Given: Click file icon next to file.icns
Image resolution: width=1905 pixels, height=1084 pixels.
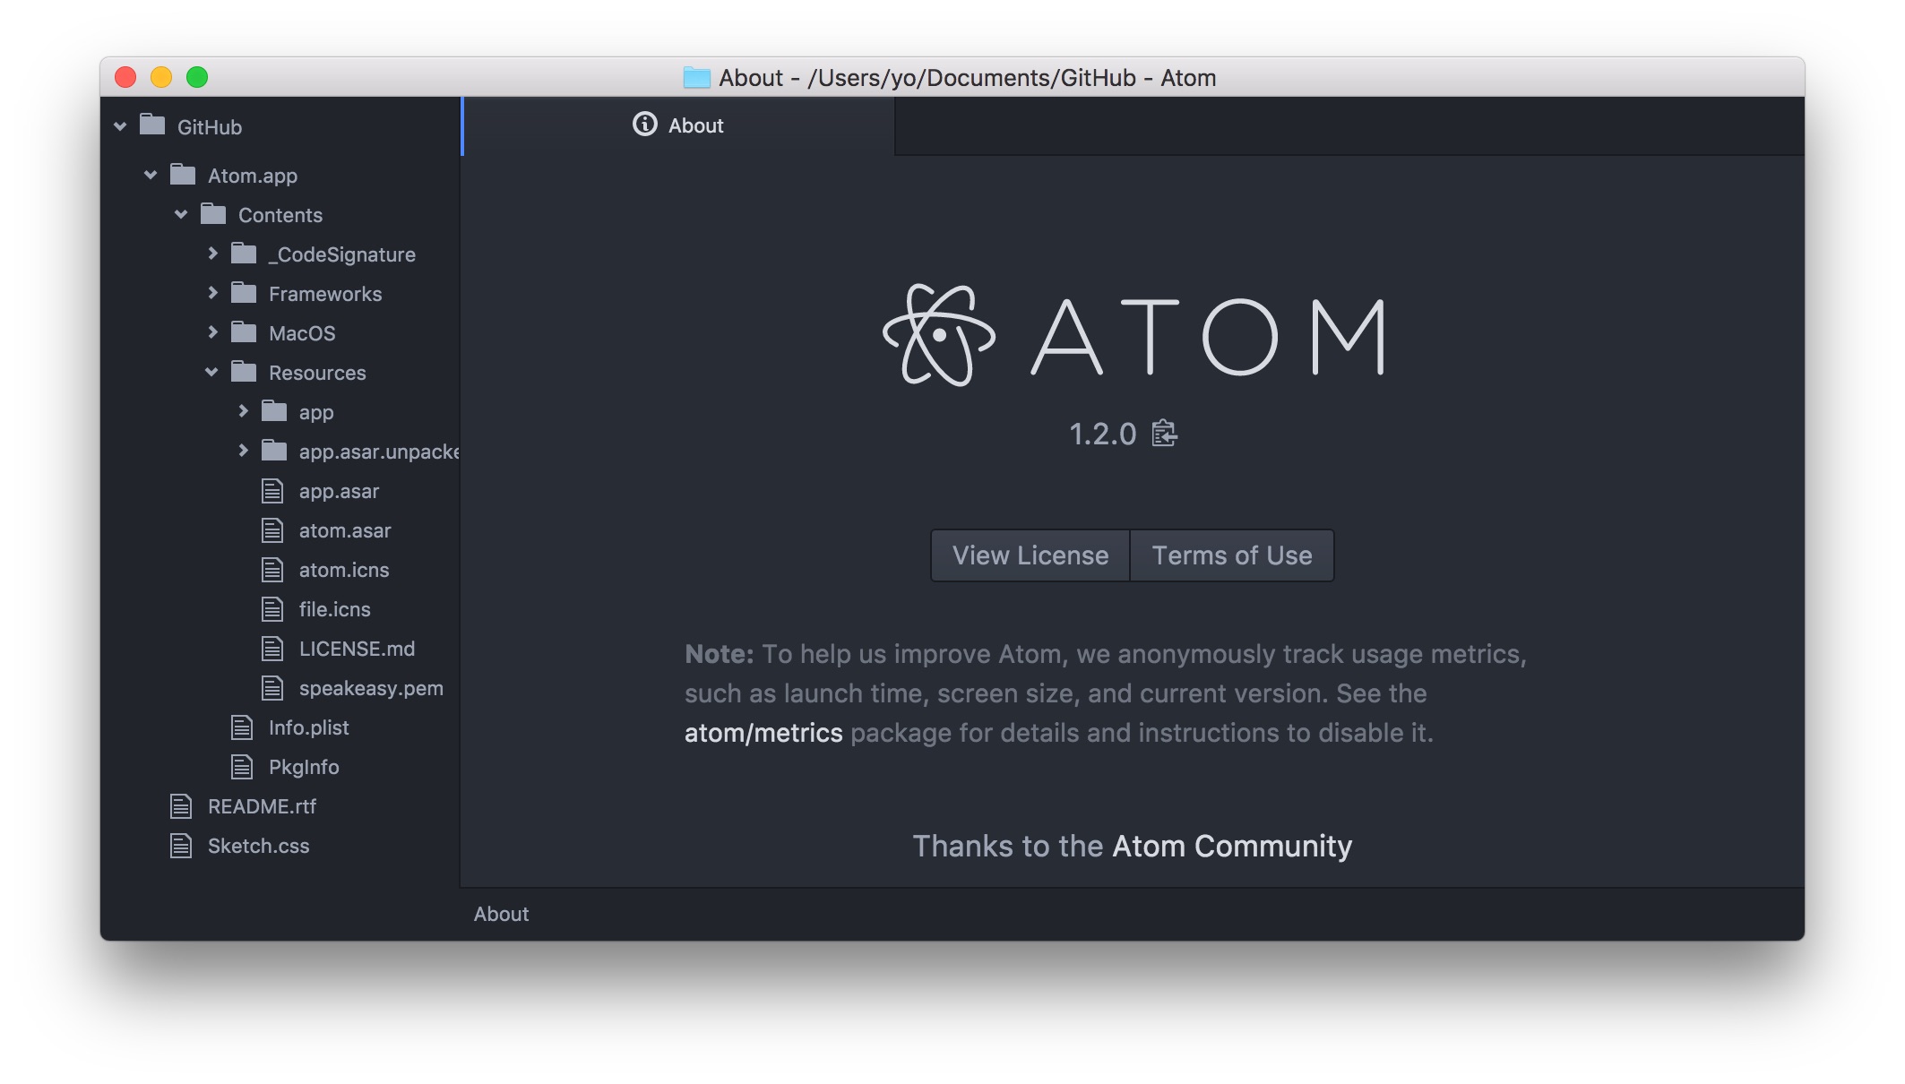Looking at the screenshot, I should coord(272,609).
